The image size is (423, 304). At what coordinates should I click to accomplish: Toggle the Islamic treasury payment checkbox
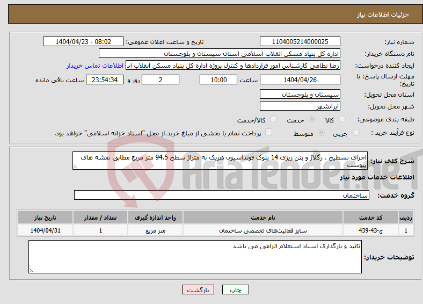[269, 132]
